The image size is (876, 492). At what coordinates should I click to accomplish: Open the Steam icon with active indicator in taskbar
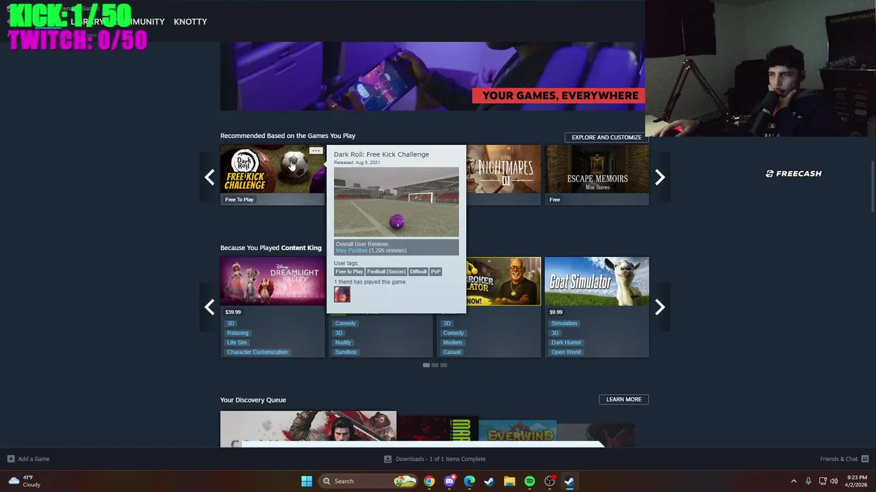[x=569, y=481]
